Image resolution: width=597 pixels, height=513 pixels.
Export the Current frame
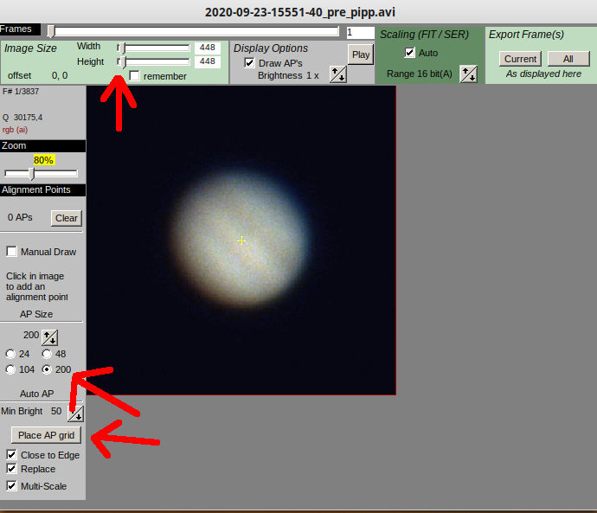[520, 59]
